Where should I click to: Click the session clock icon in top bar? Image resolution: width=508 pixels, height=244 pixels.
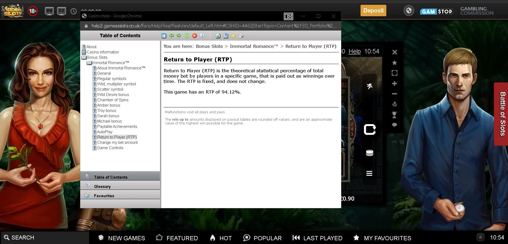pos(74,11)
